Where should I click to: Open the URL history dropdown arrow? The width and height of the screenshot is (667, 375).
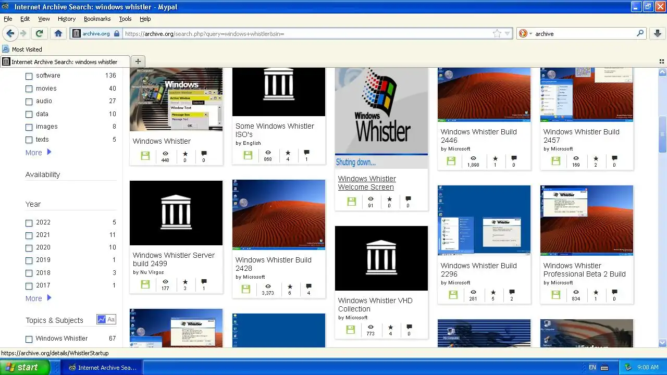click(508, 33)
